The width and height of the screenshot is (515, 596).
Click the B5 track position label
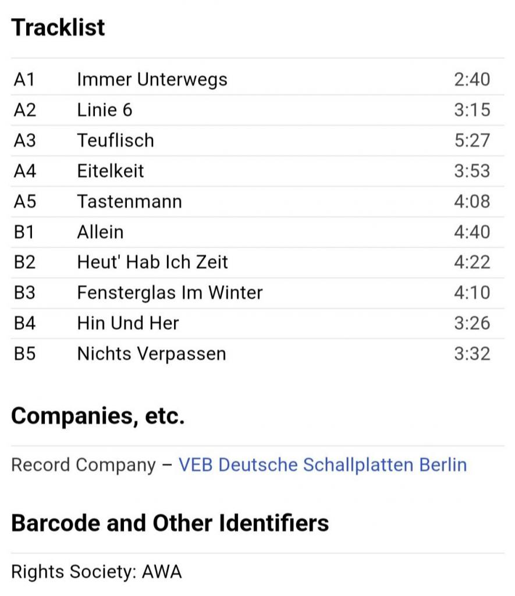[24, 354]
